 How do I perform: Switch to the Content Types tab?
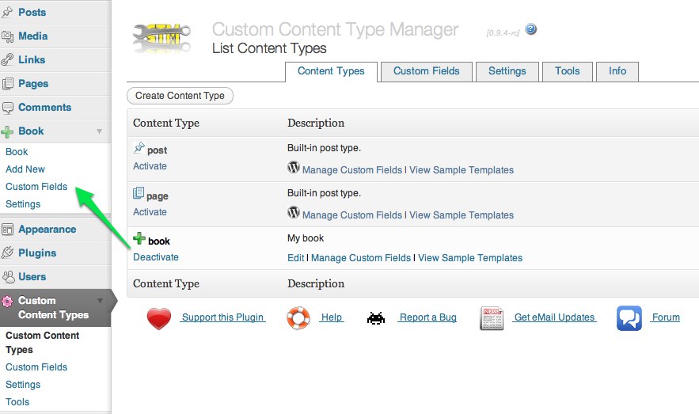click(x=331, y=71)
